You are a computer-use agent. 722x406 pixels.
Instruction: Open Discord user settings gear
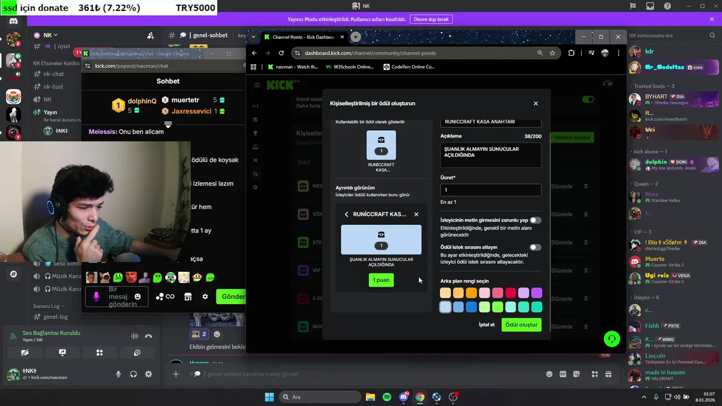point(148,374)
